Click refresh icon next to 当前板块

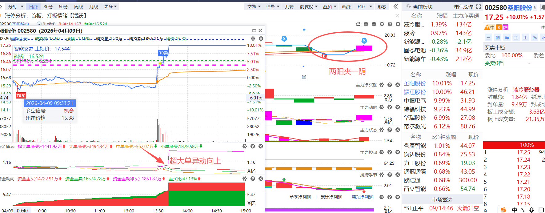(408, 6)
